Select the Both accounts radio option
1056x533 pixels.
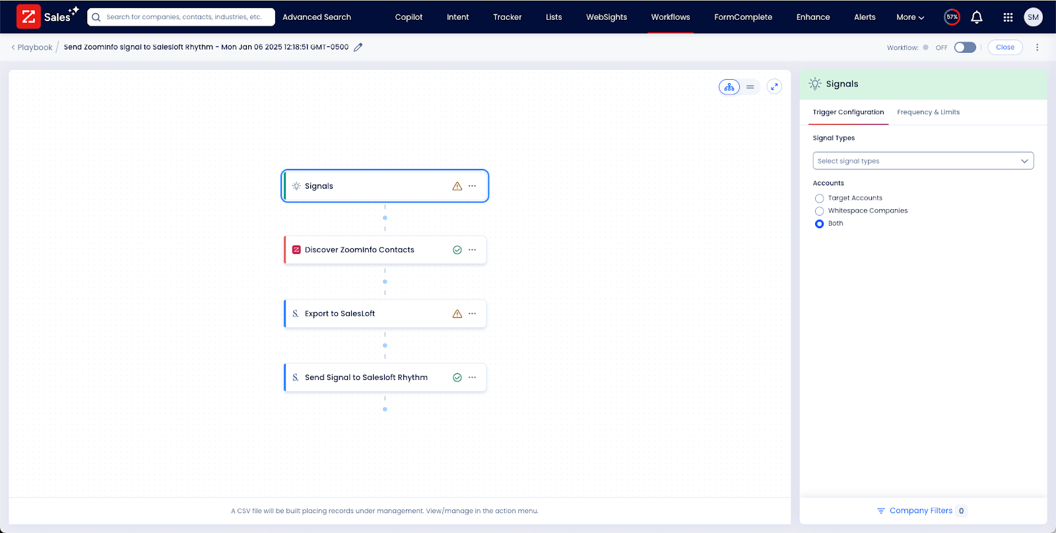(x=819, y=224)
